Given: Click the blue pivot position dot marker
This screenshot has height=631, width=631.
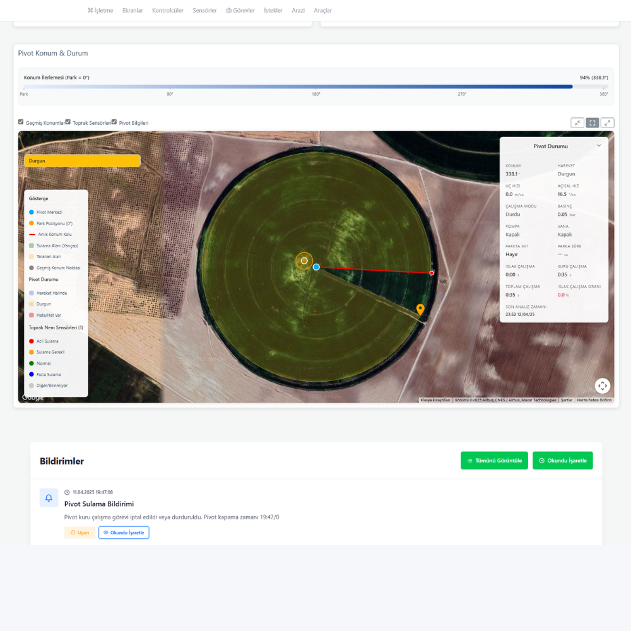Looking at the screenshot, I should point(315,267).
